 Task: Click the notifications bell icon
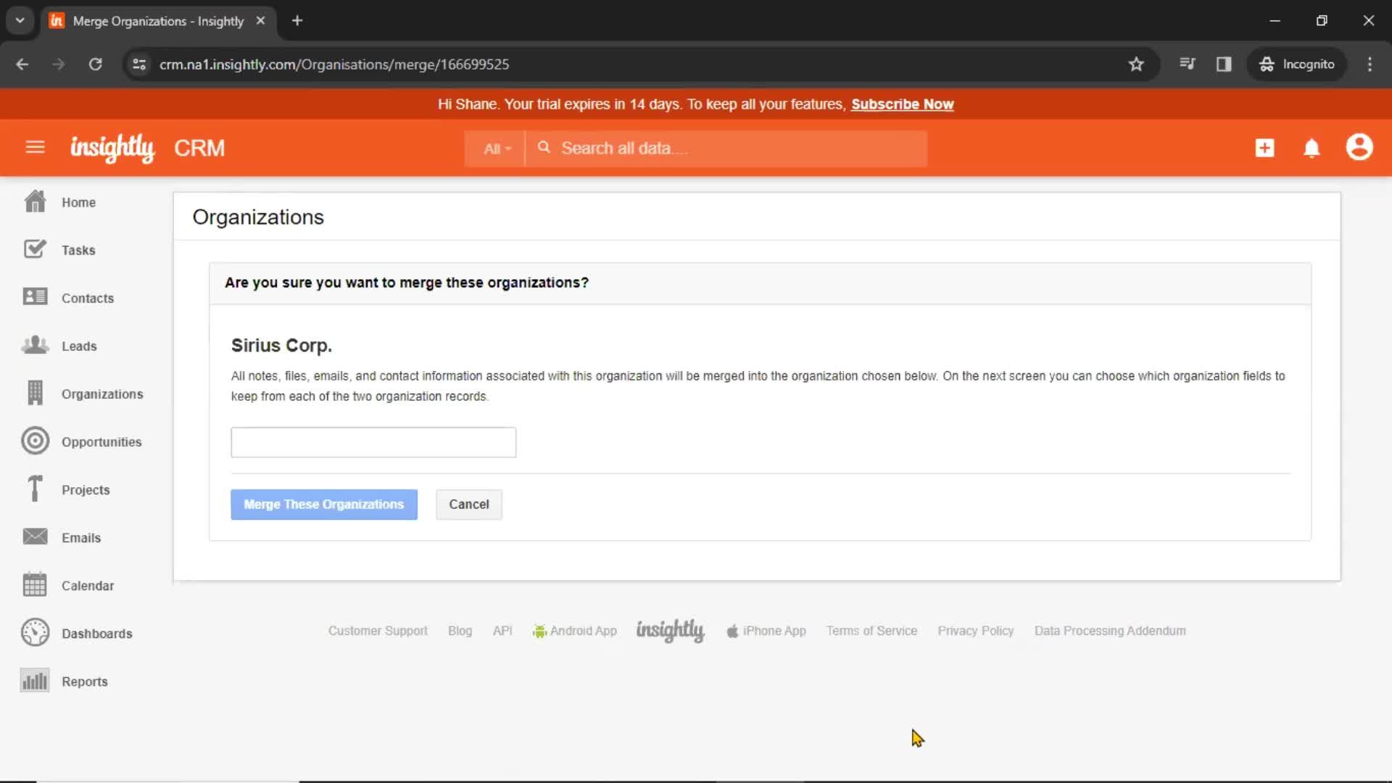tap(1311, 147)
